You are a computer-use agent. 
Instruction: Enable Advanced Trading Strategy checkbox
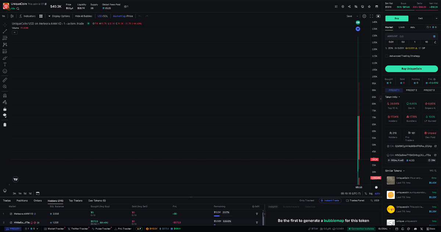coord(387,56)
